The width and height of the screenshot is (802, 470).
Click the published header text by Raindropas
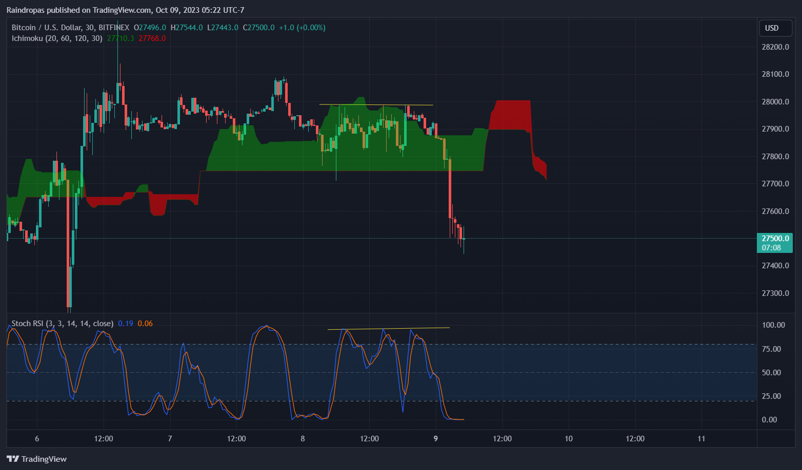(x=125, y=10)
